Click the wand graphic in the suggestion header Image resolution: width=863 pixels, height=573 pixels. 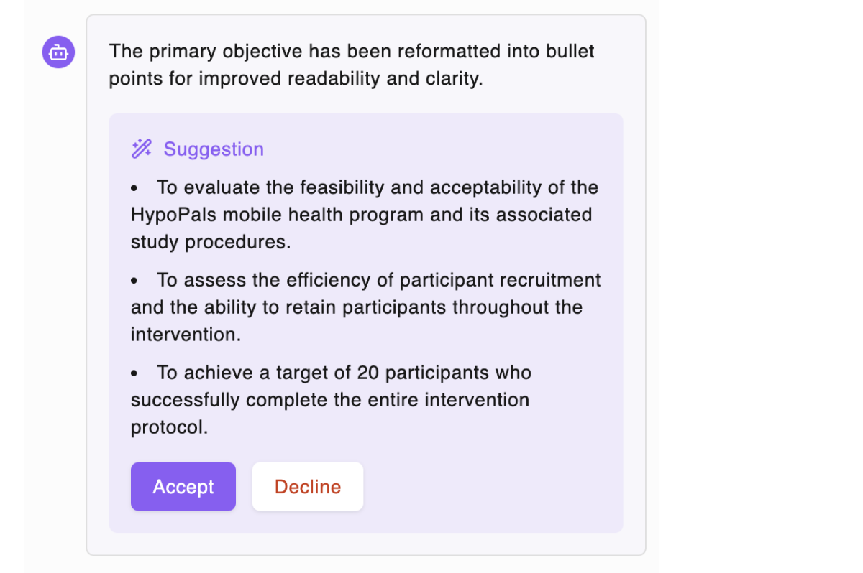(141, 149)
